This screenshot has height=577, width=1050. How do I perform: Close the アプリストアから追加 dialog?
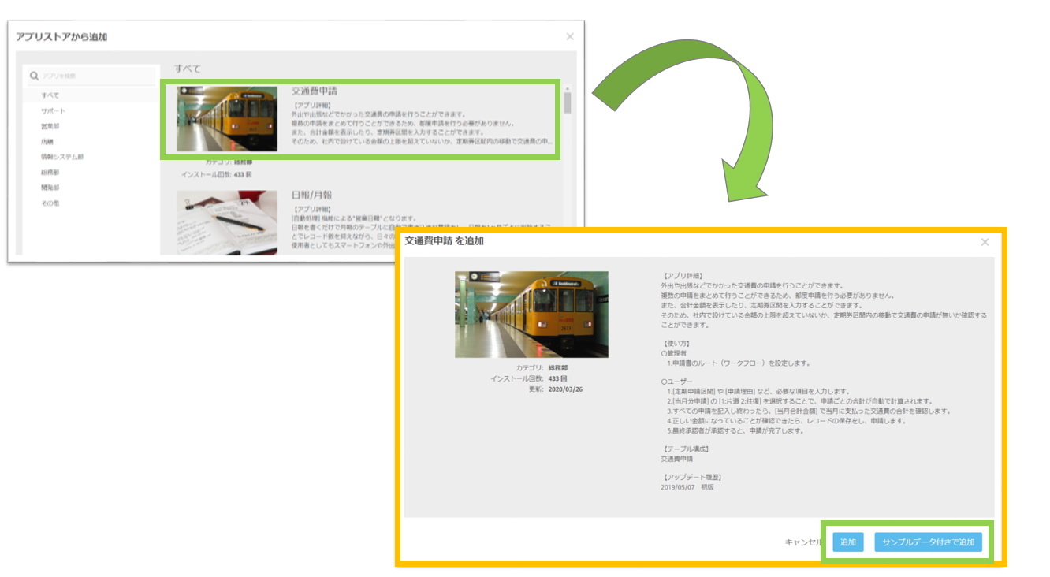click(x=570, y=36)
